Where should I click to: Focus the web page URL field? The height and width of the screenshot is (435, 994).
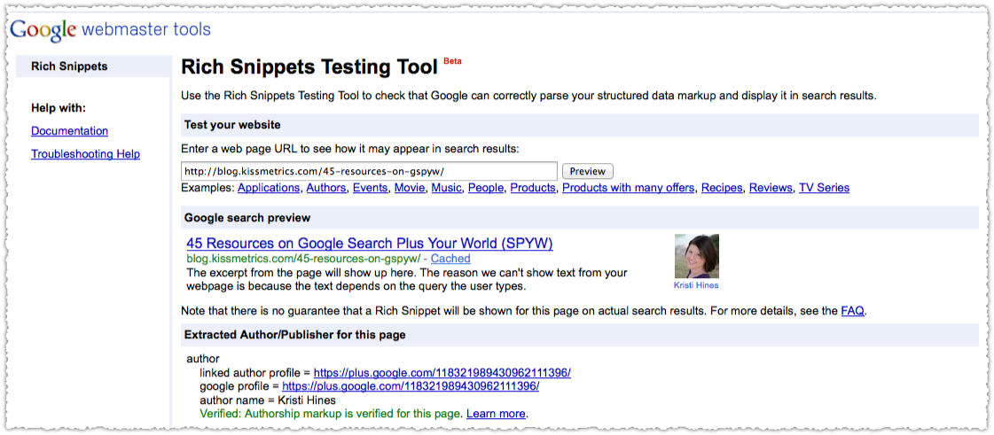[x=369, y=171]
